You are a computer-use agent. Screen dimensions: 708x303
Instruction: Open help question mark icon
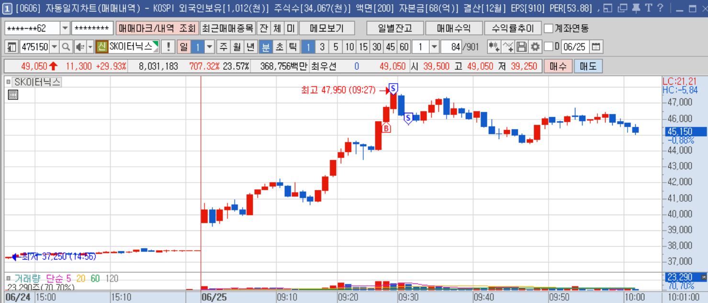pos(661,8)
